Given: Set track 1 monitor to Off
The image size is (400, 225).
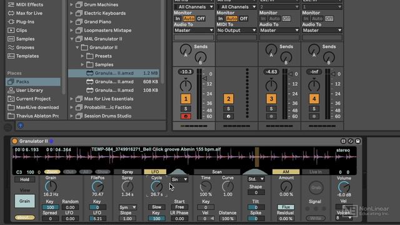Looking at the screenshot, I should click(x=201, y=19).
